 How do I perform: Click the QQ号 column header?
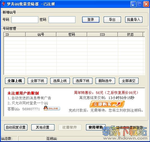pyautogui.click(x=41, y=35)
